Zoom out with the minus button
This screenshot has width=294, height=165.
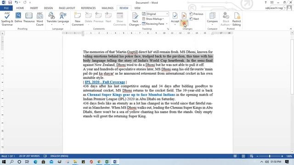pos(257,156)
